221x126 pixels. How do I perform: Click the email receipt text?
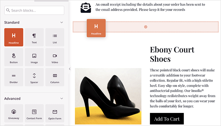[x=150, y=7]
